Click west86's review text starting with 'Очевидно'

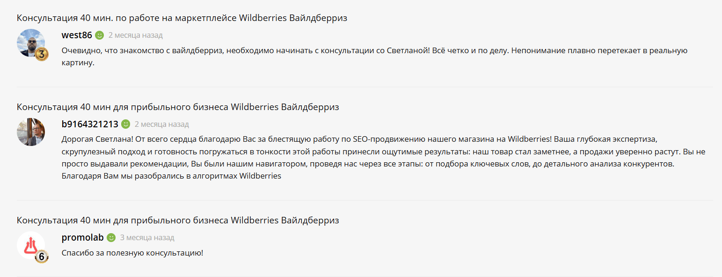[374, 50]
